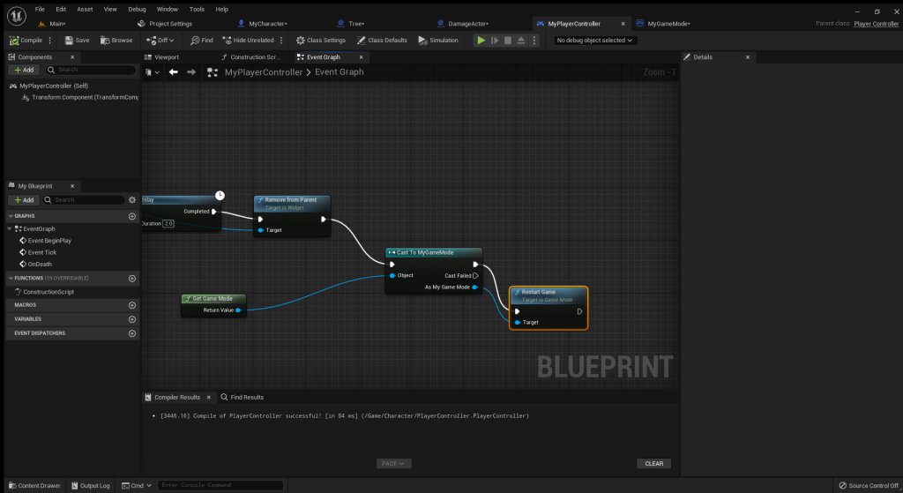
Task: Switch to the MyGameMode tab
Action: pyautogui.click(x=668, y=24)
